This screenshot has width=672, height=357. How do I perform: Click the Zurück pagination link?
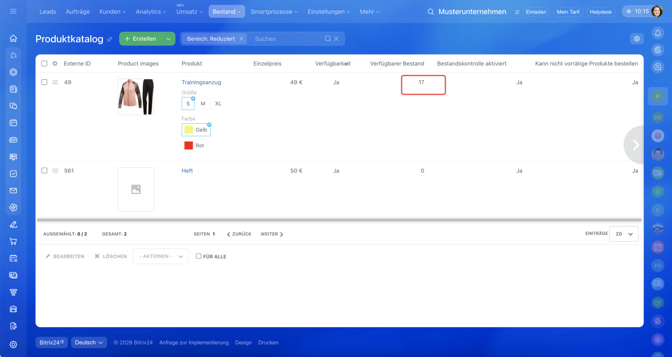(x=239, y=234)
